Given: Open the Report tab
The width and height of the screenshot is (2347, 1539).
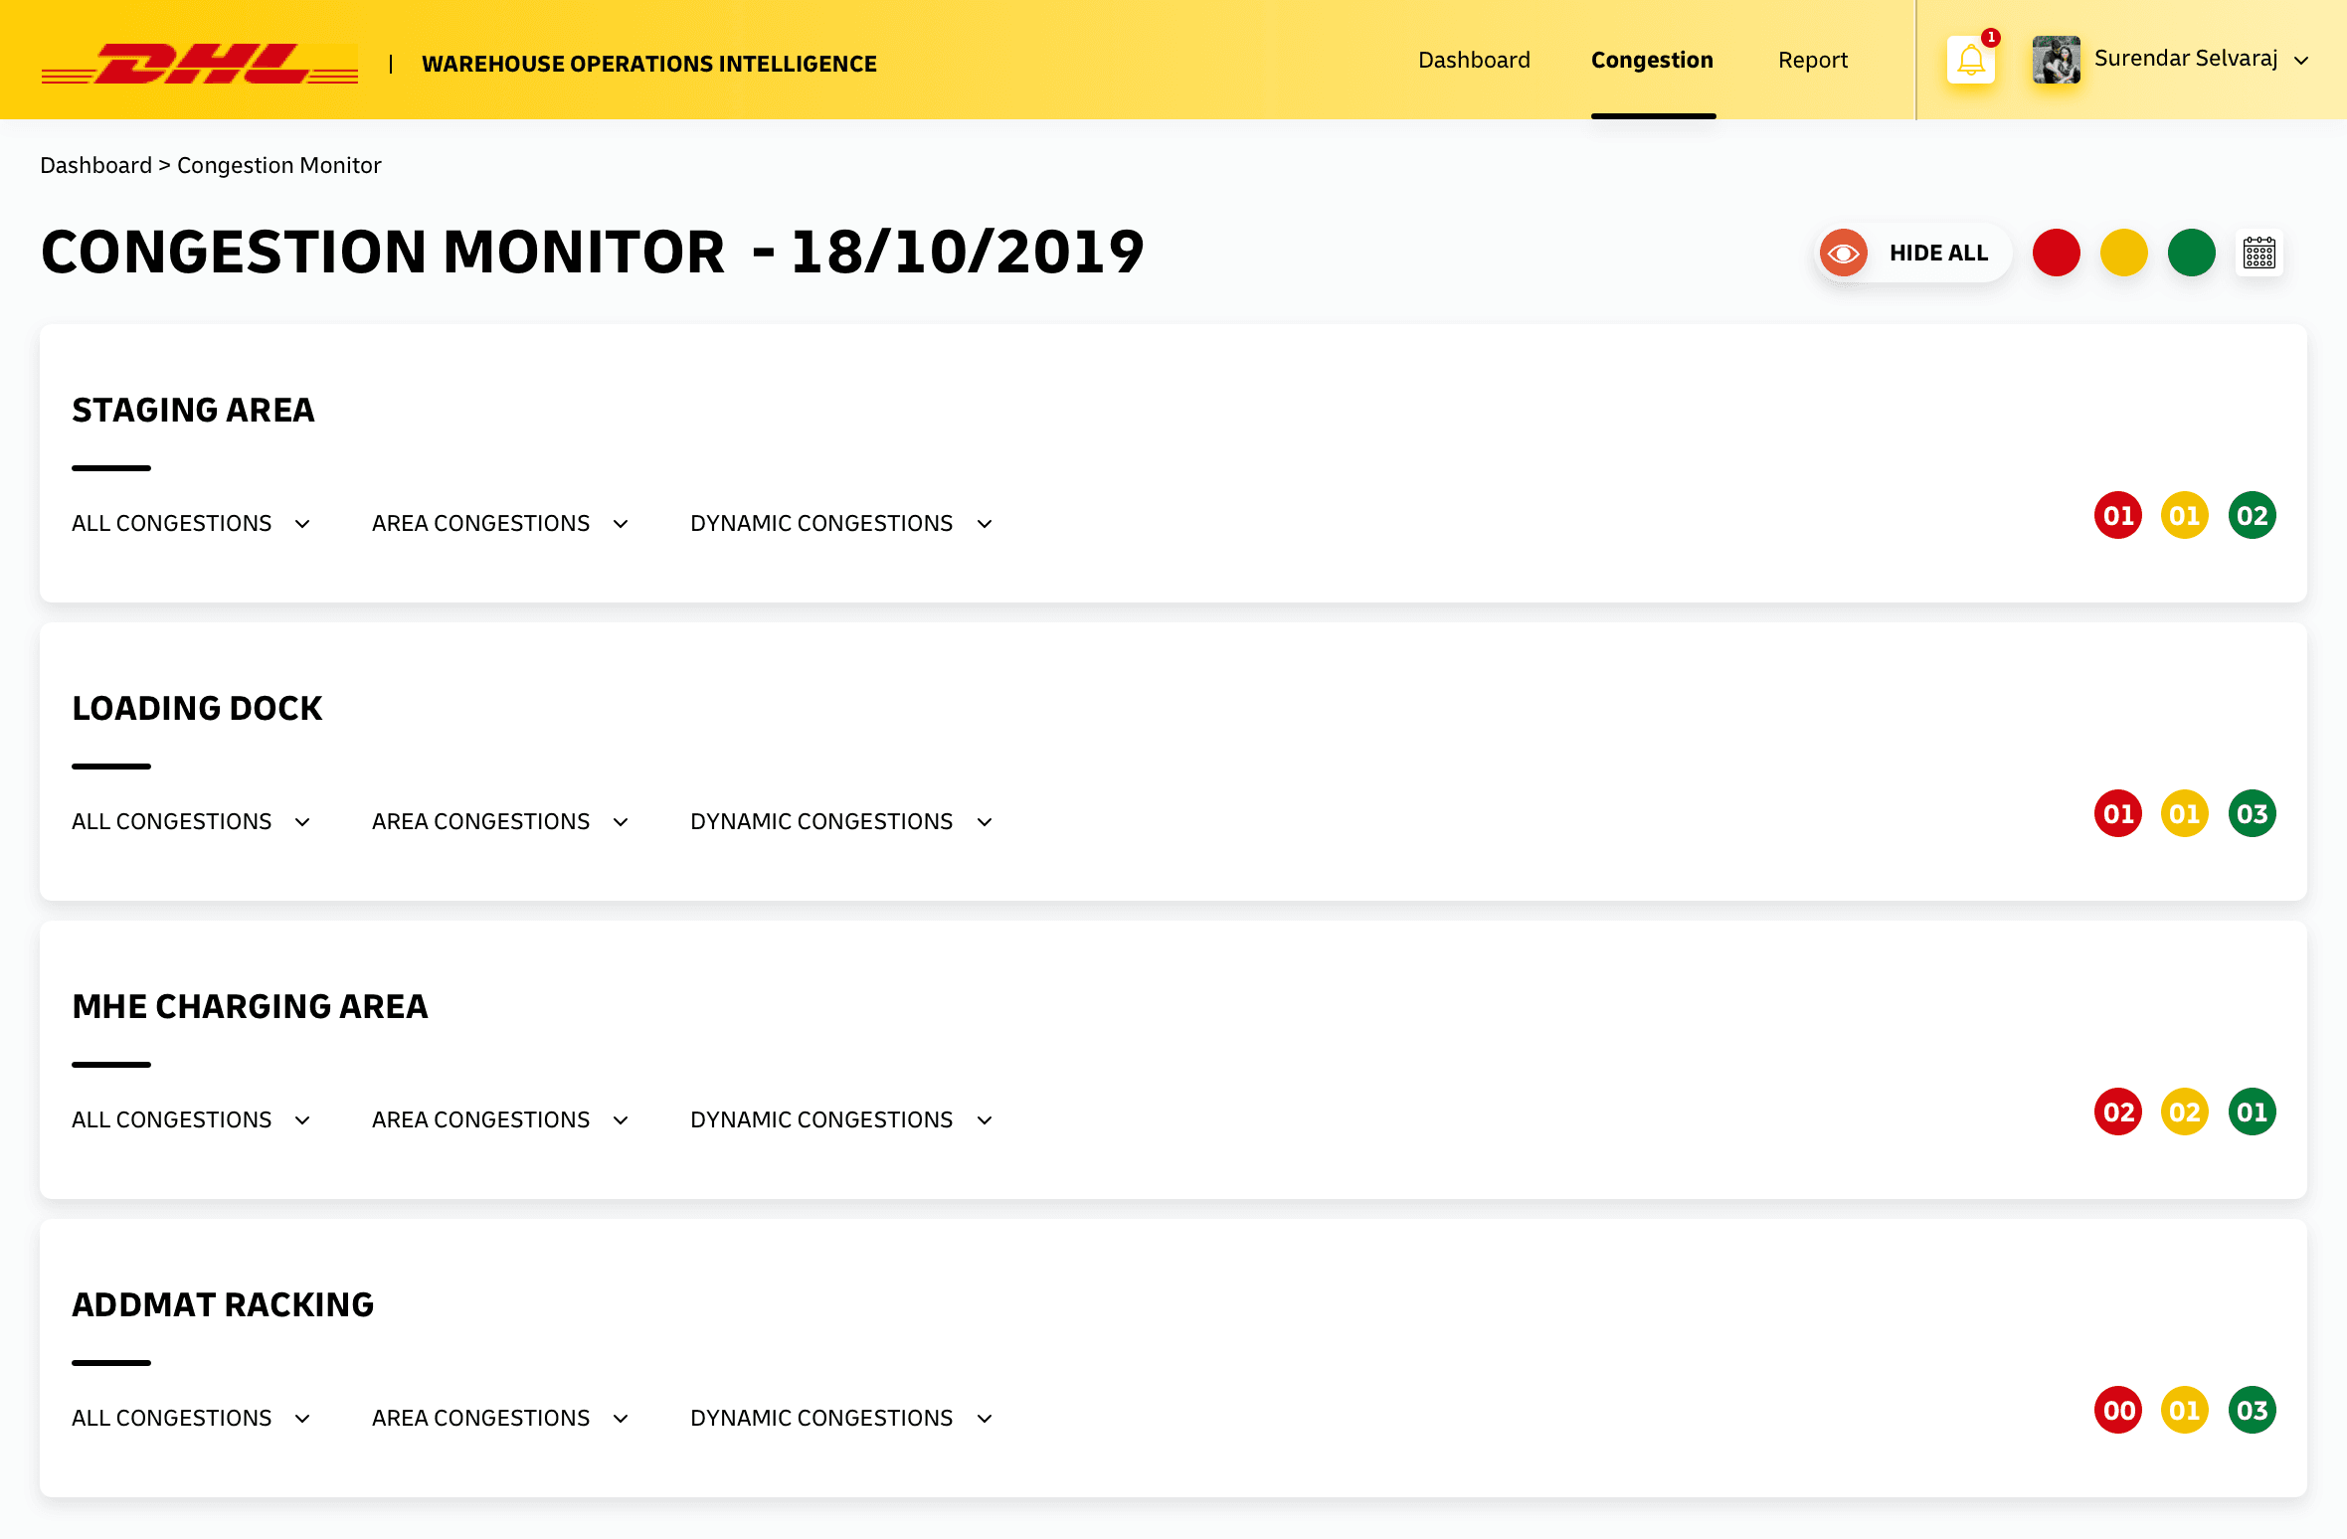Looking at the screenshot, I should pyautogui.click(x=1812, y=60).
